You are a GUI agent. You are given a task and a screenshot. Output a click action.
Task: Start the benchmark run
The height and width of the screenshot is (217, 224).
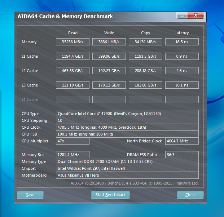(110, 195)
